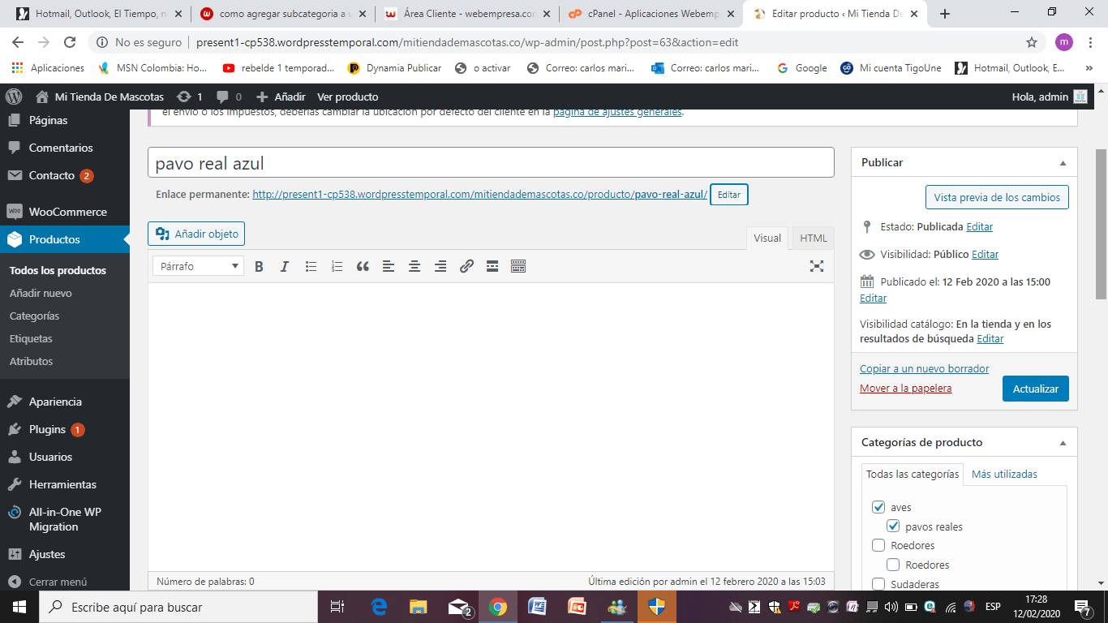
Task: Select the Todas las categorías tab
Action: pos(913,474)
